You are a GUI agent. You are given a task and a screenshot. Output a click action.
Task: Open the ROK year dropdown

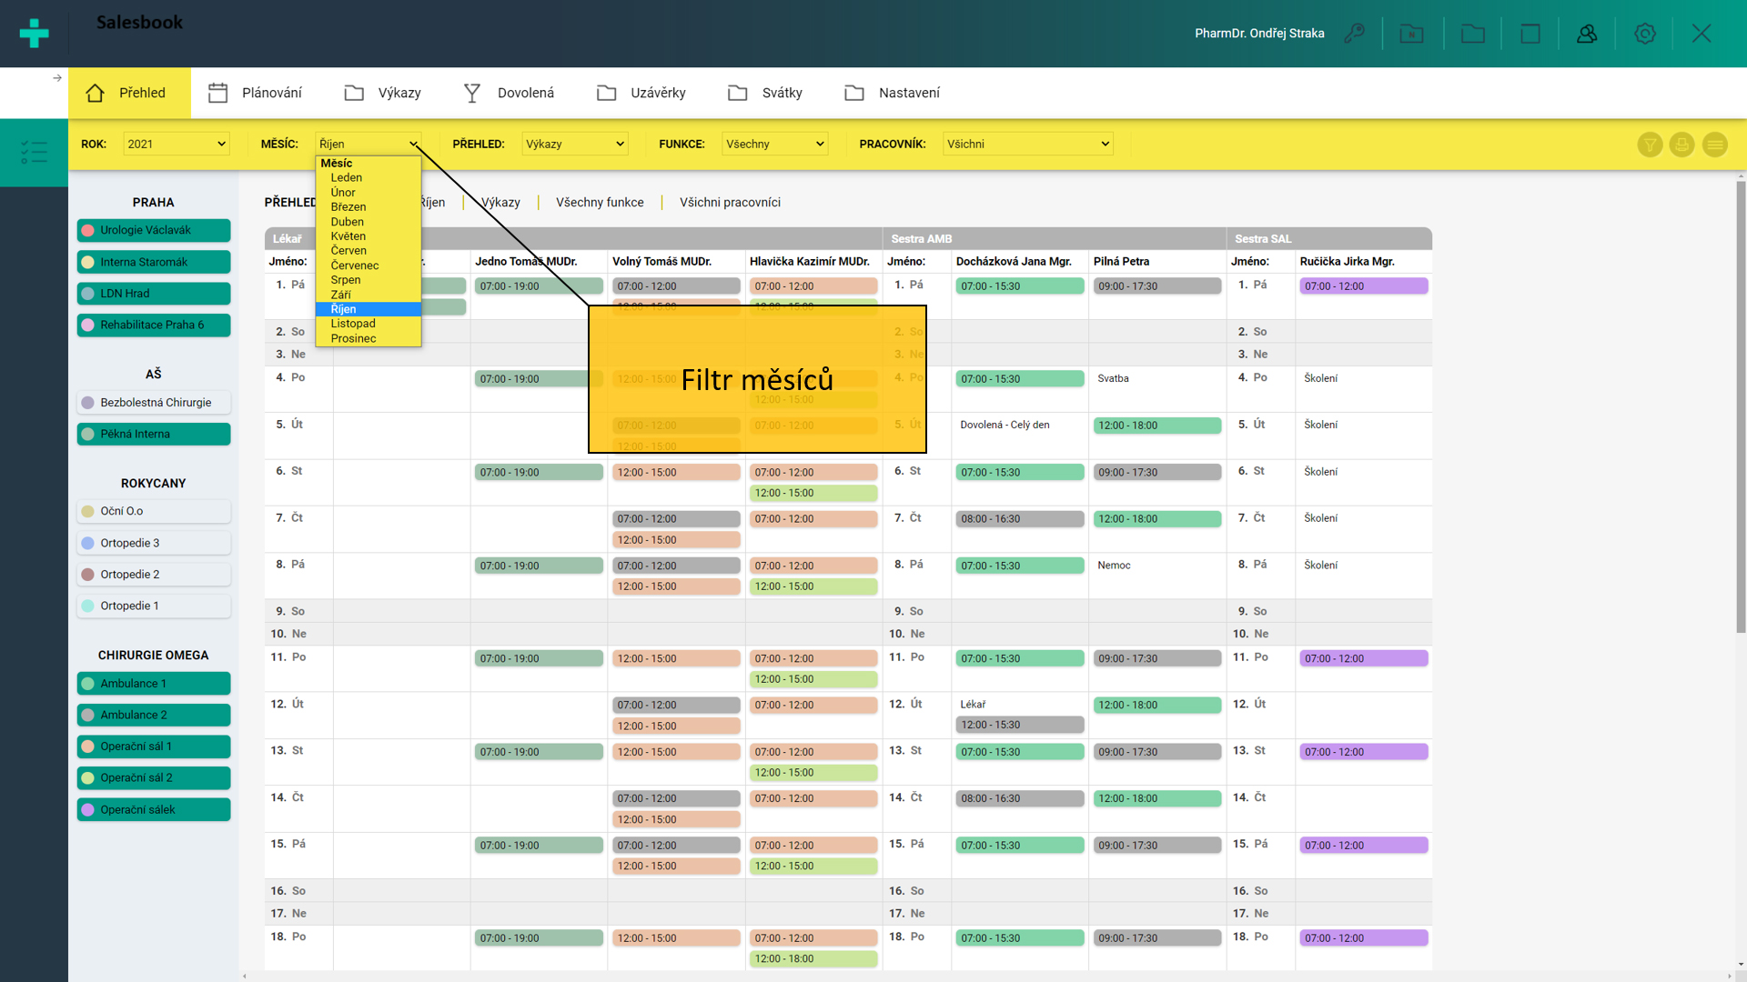pos(176,144)
